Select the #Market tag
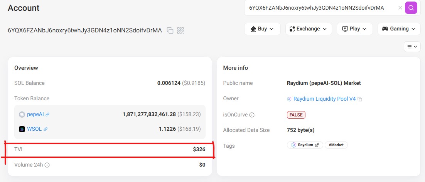 (336, 145)
